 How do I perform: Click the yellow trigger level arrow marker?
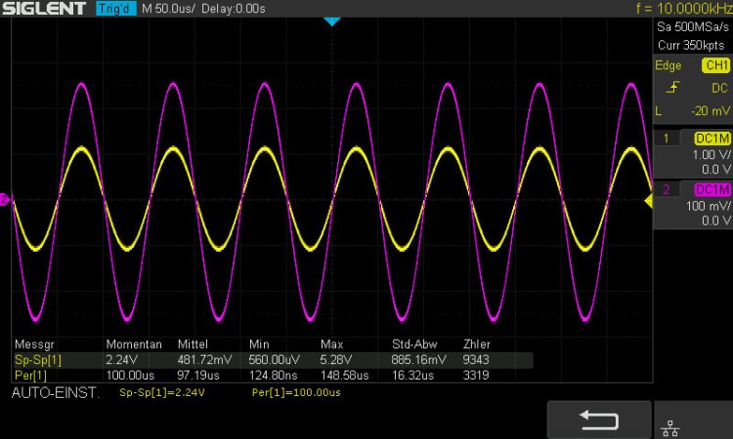point(647,200)
